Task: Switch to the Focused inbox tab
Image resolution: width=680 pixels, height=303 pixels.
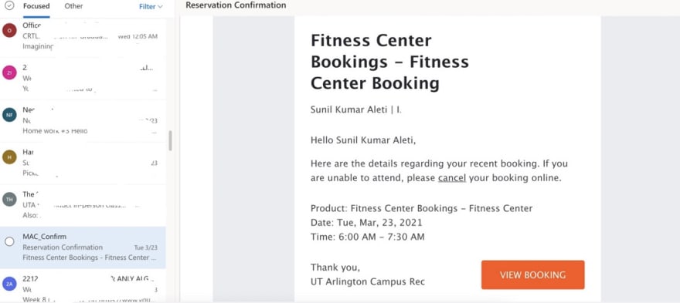Action: [x=36, y=6]
